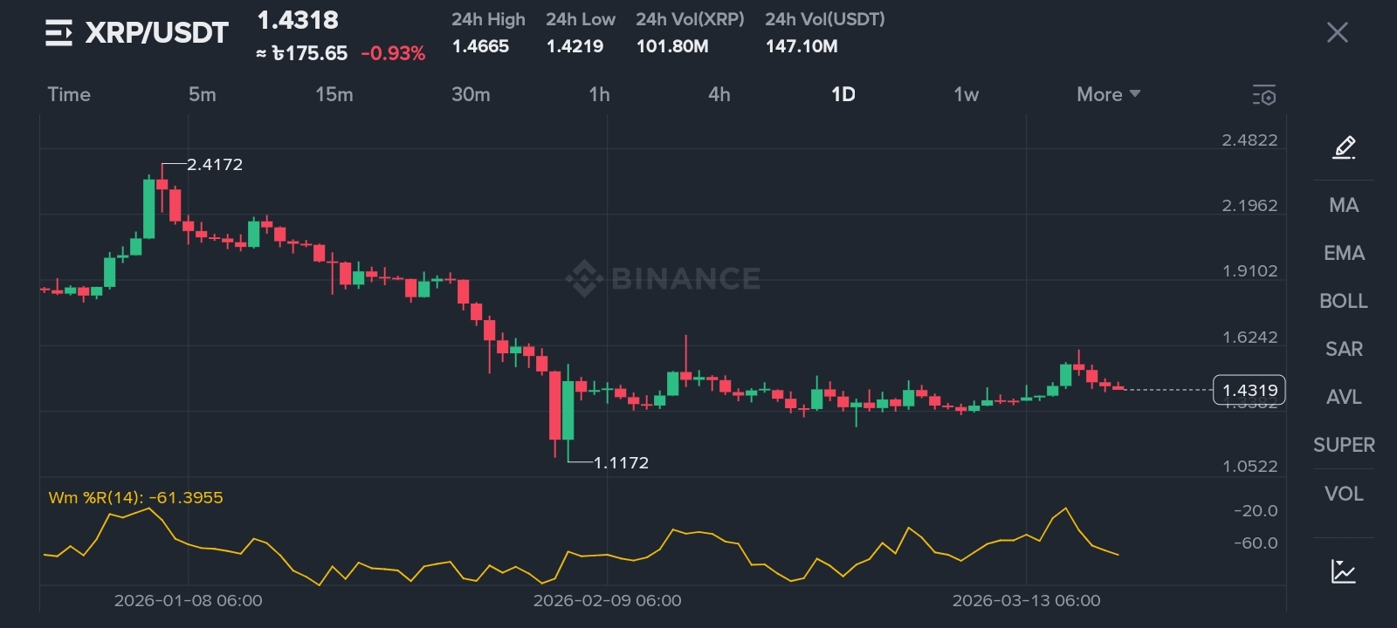Screen dimensions: 1397x628
Task: Click the 24h Low value 1.4219
Action: tap(575, 46)
